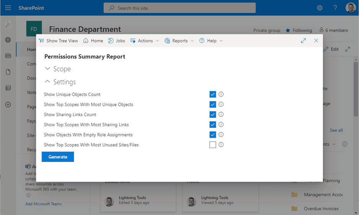Open the Help menu in dialog

click(211, 41)
